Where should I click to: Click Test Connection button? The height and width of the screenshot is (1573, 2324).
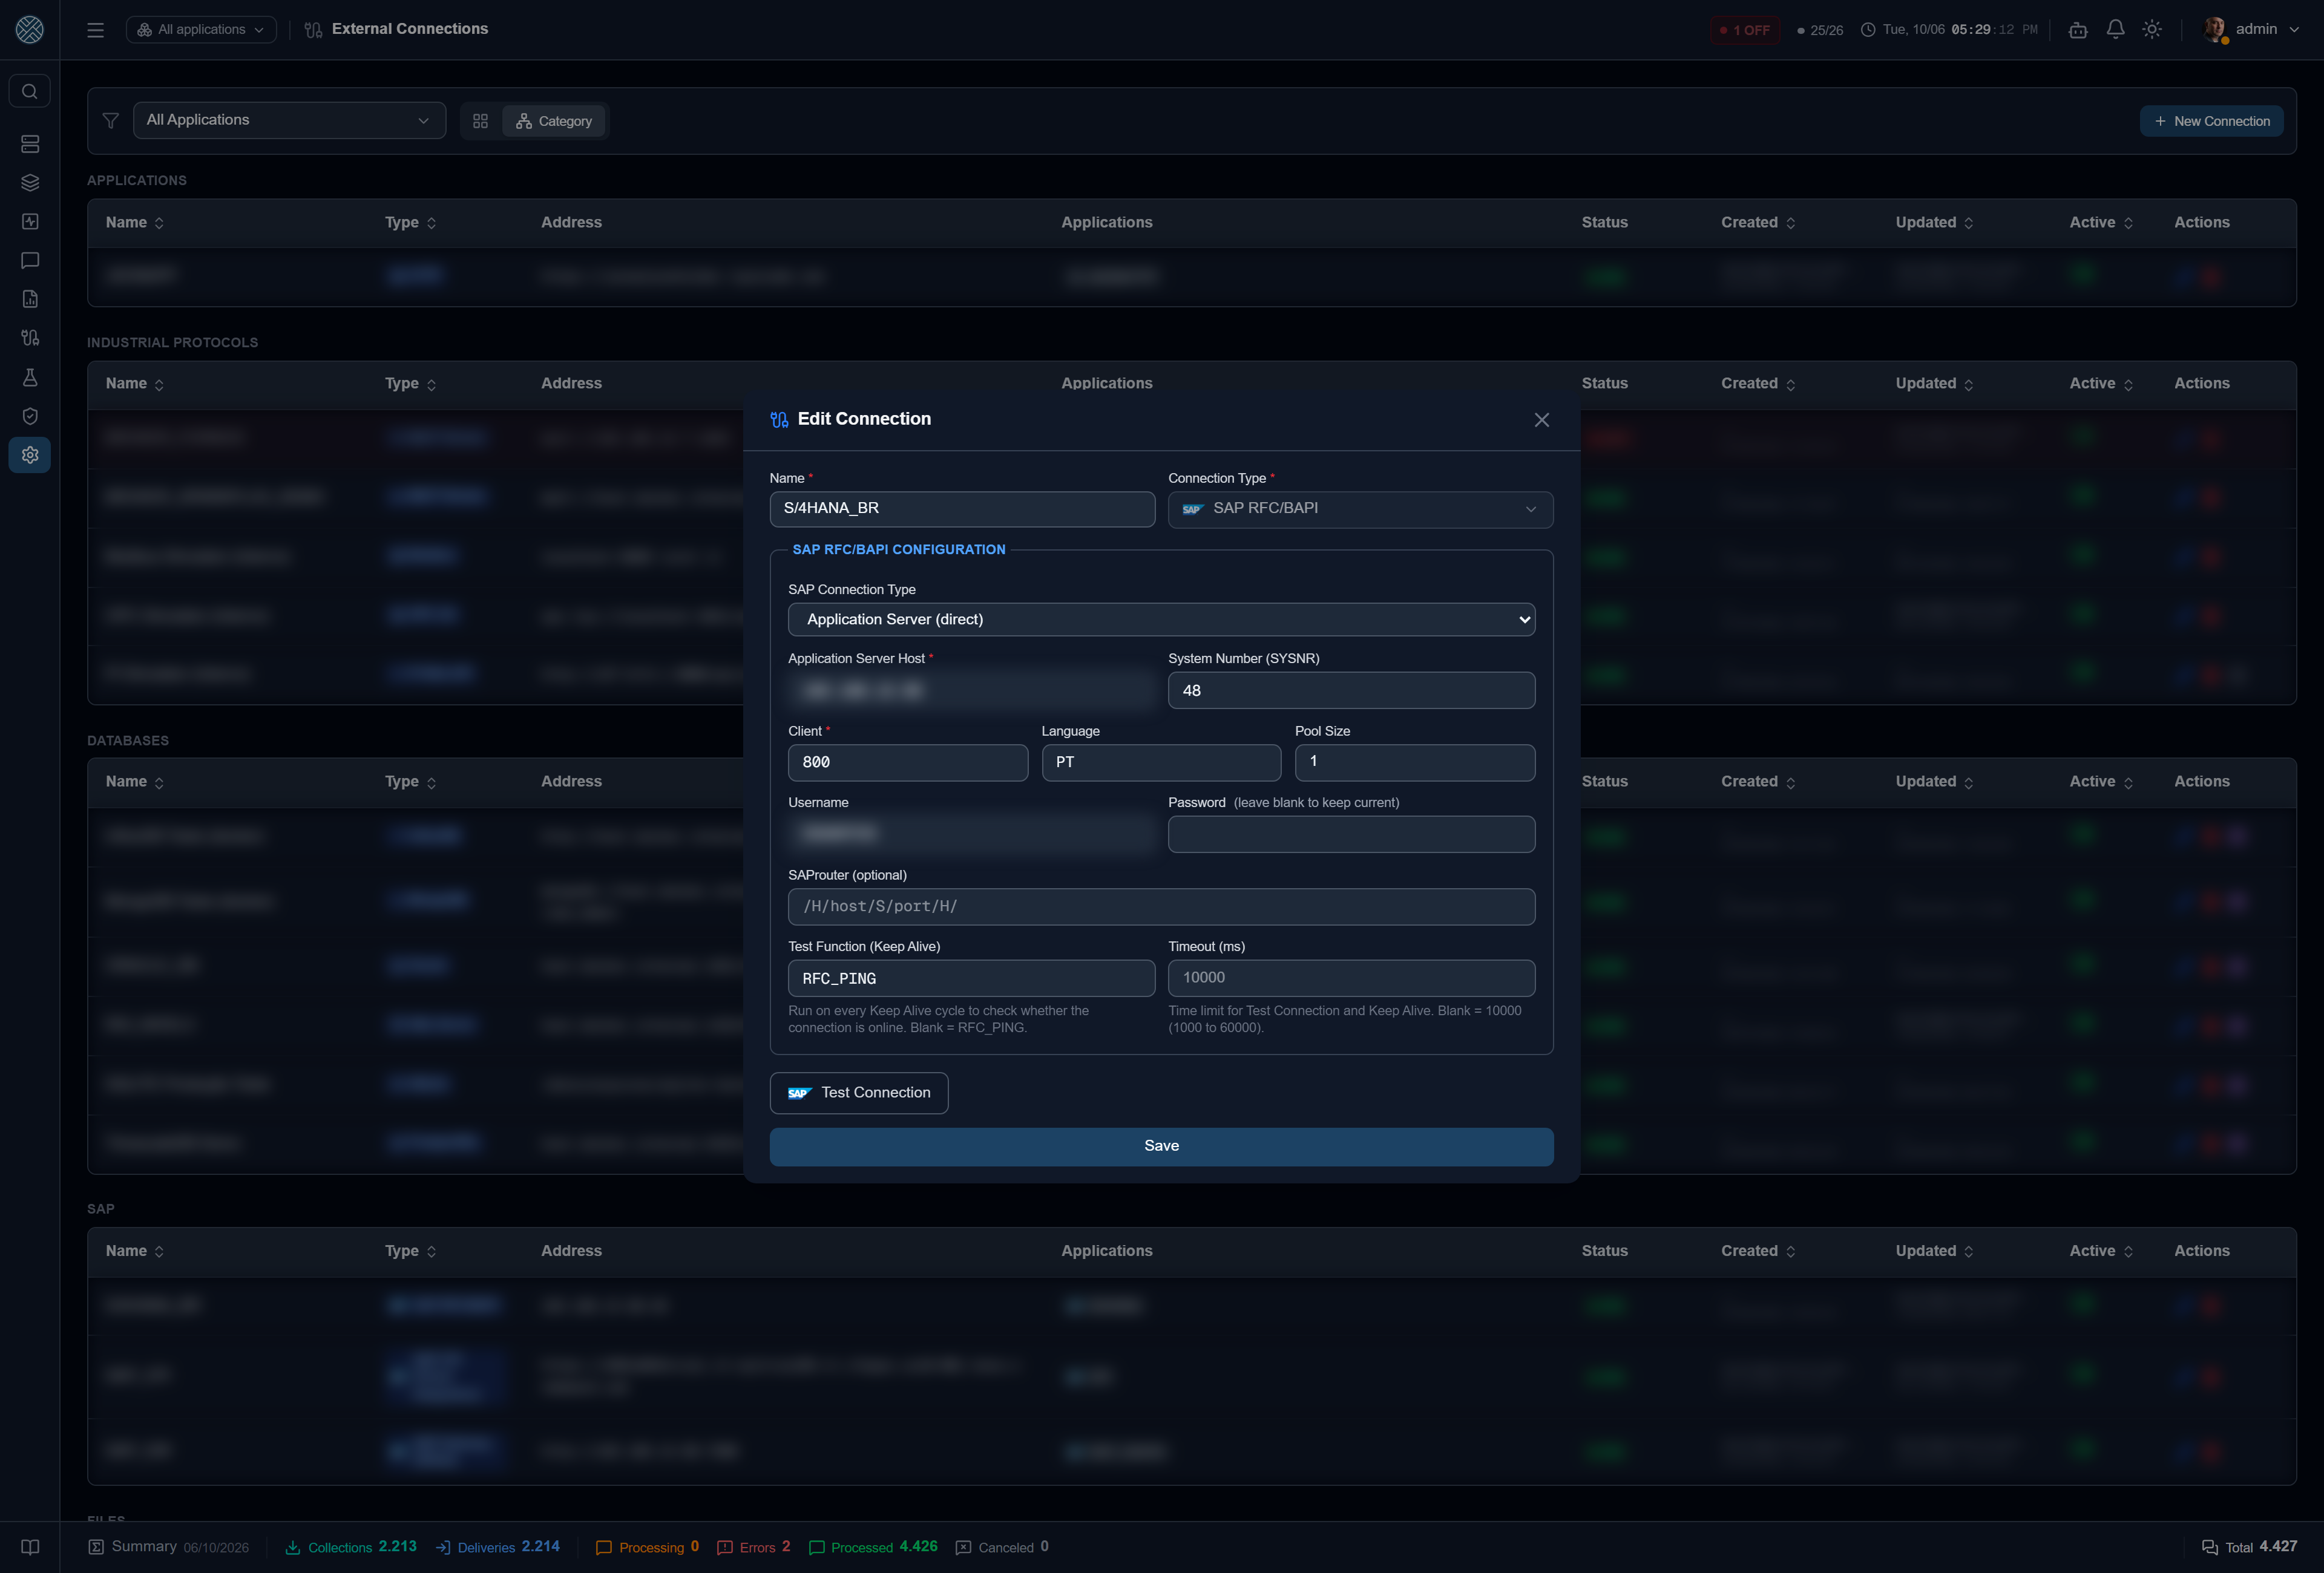click(x=859, y=1092)
